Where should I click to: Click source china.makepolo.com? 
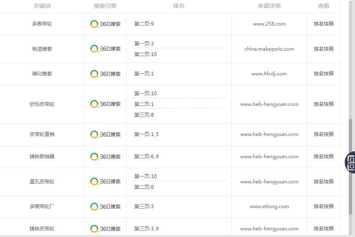click(269, 49)
